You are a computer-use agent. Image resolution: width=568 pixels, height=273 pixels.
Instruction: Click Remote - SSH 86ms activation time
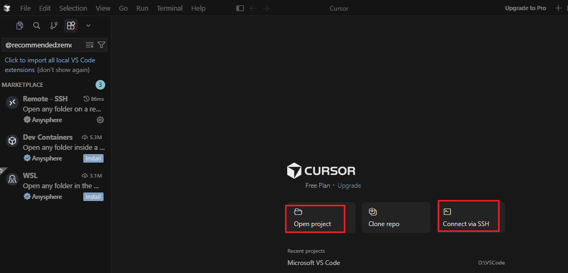tap(94, 99)
